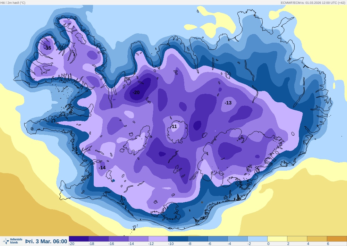Click the -14 temperature label in southwest
The image size is (347, 246).
click(102, 168)
